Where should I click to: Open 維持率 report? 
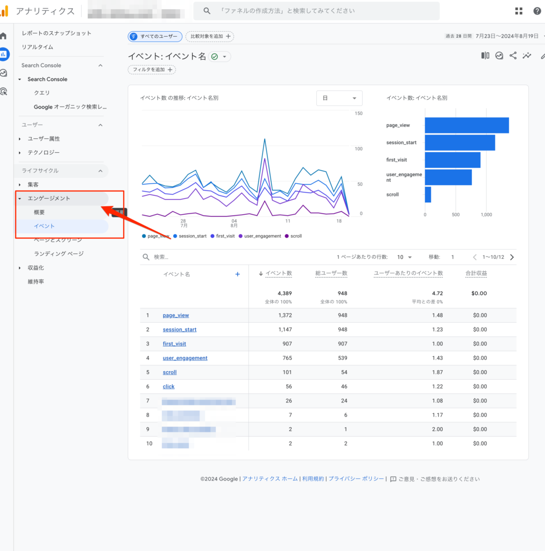click(x=36, y=281)
